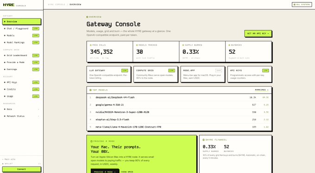Image resolution: width=315 pixels, height=173 pixels.
Task: Select Provide a Node in sidebar
Action: (22, 62)
